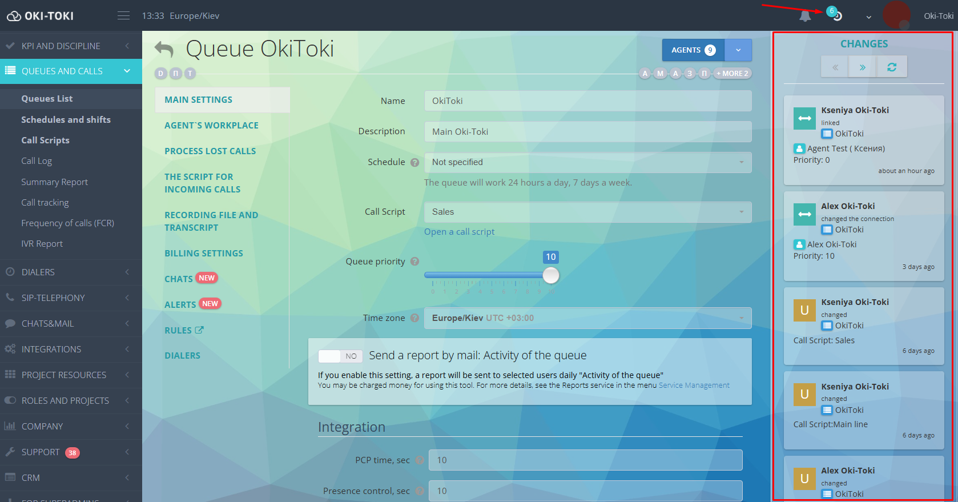
Task: Open the Schedule help question icon
Action: [415, 162]
